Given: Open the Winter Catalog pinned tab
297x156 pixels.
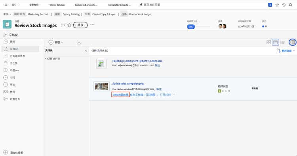Looking at the screenshot, I should (x=57, y=5).
